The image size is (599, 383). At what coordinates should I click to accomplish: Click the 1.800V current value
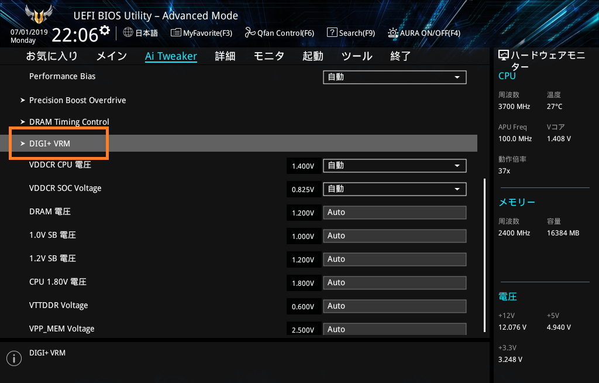coord(303,283)
